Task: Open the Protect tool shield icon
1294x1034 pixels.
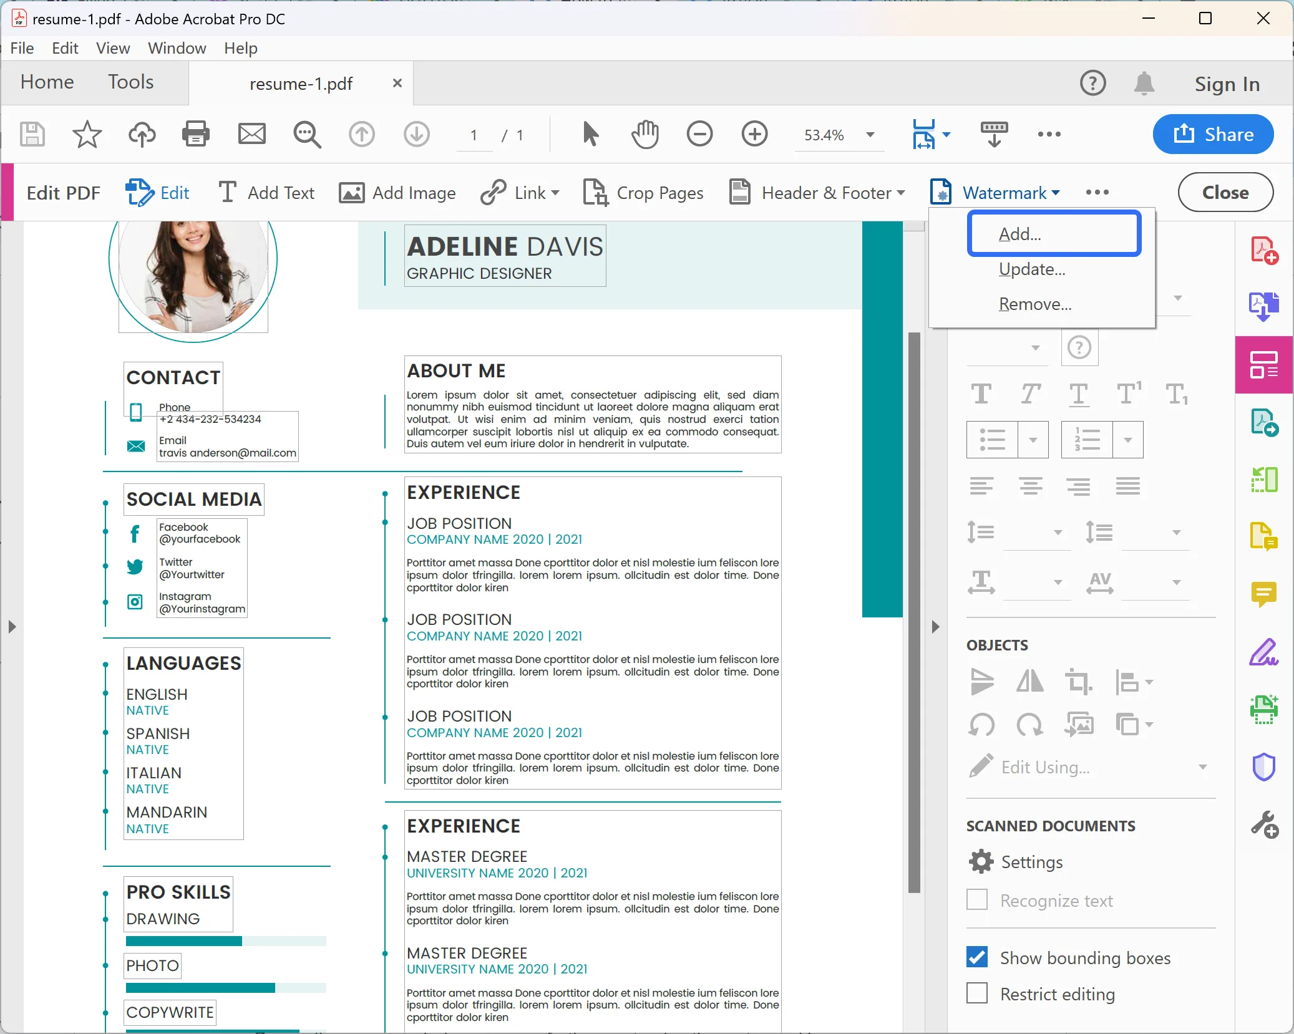Action: tap(1263, 766)
